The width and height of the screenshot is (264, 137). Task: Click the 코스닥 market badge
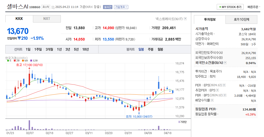coord(46,7)
